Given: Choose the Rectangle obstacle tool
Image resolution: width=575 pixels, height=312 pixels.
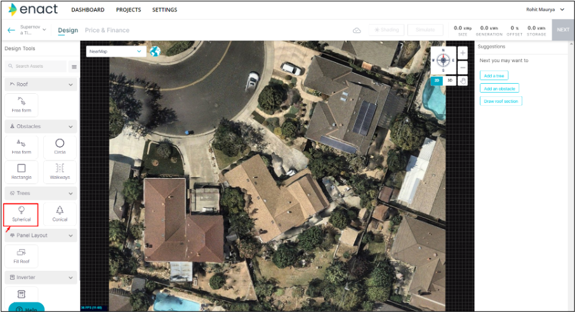Looking at the screenshot, I should tap(22, 172).
